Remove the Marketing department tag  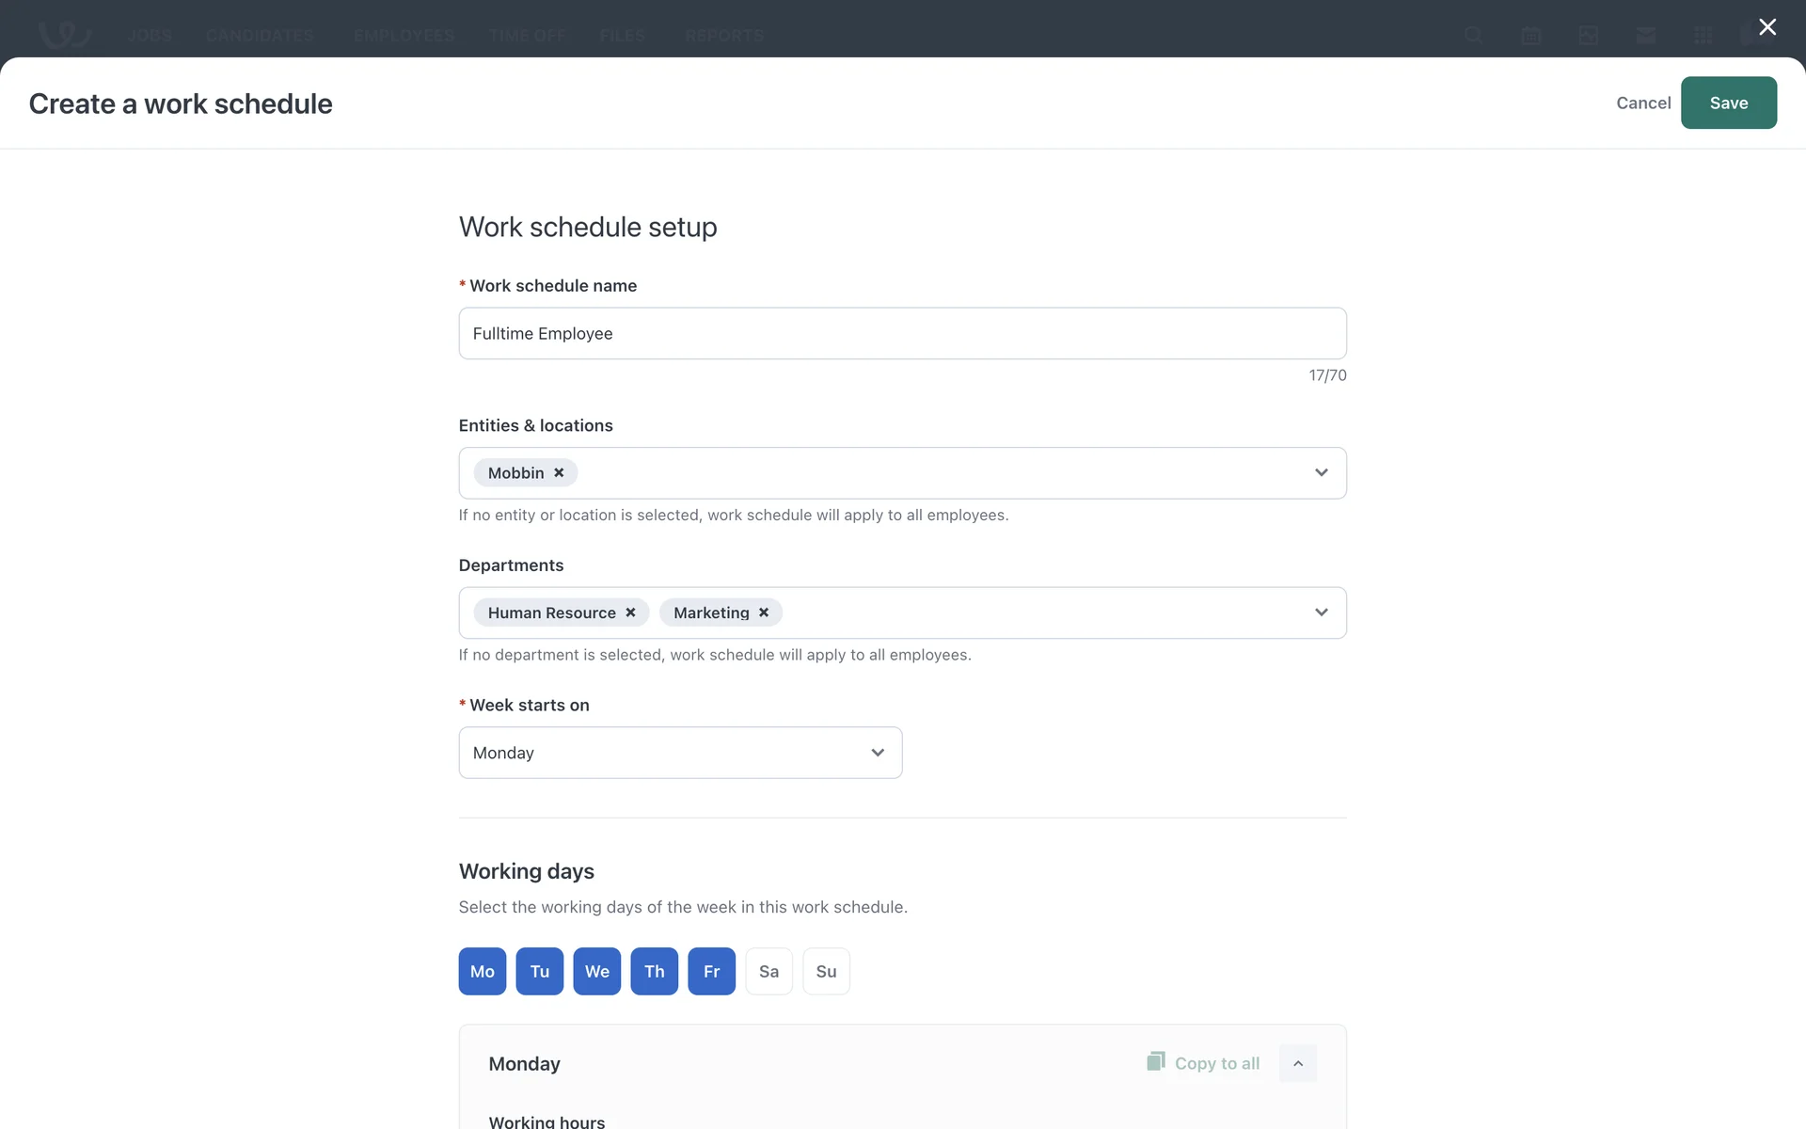(764, 612)
